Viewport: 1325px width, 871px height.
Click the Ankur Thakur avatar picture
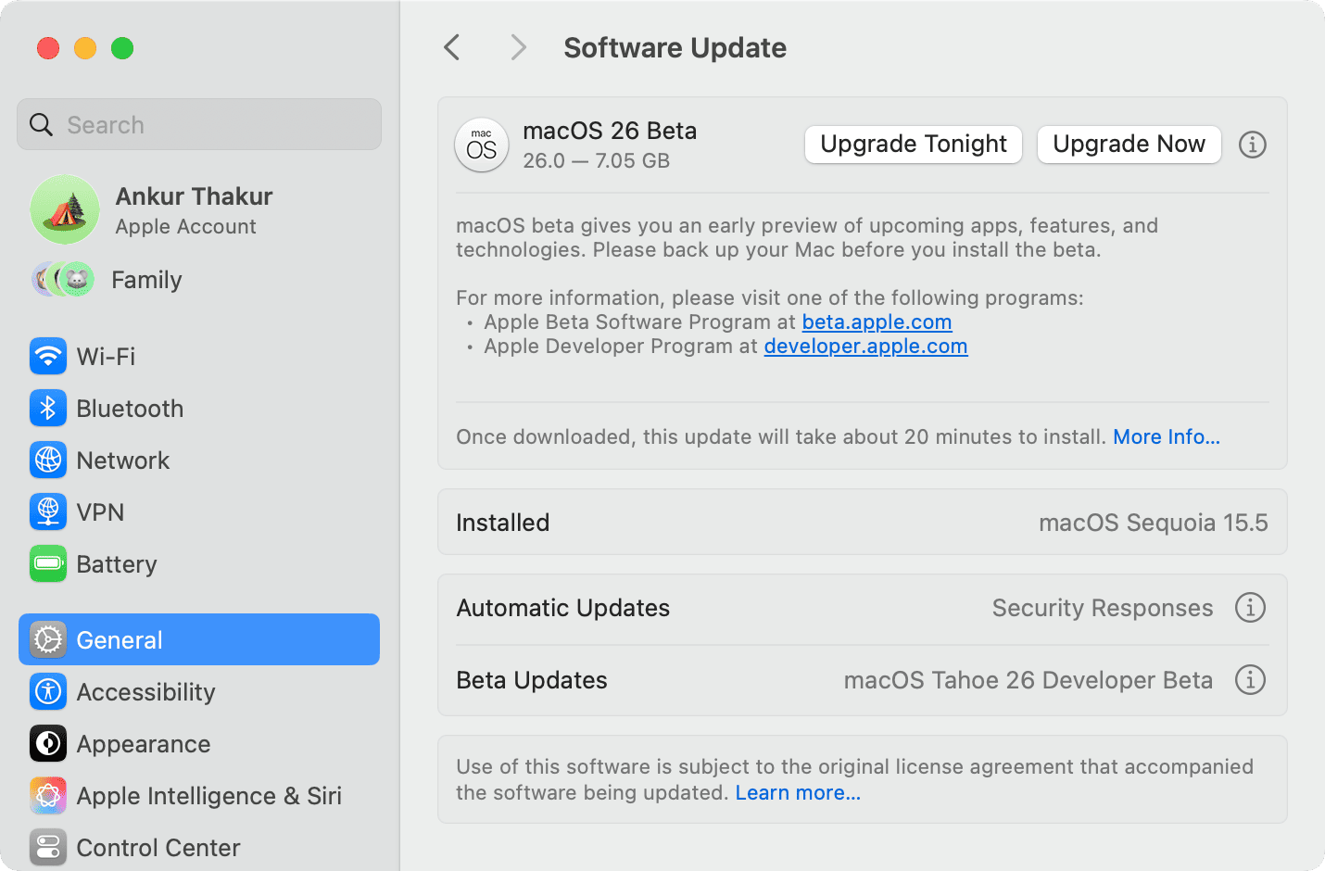click(65, 209)
